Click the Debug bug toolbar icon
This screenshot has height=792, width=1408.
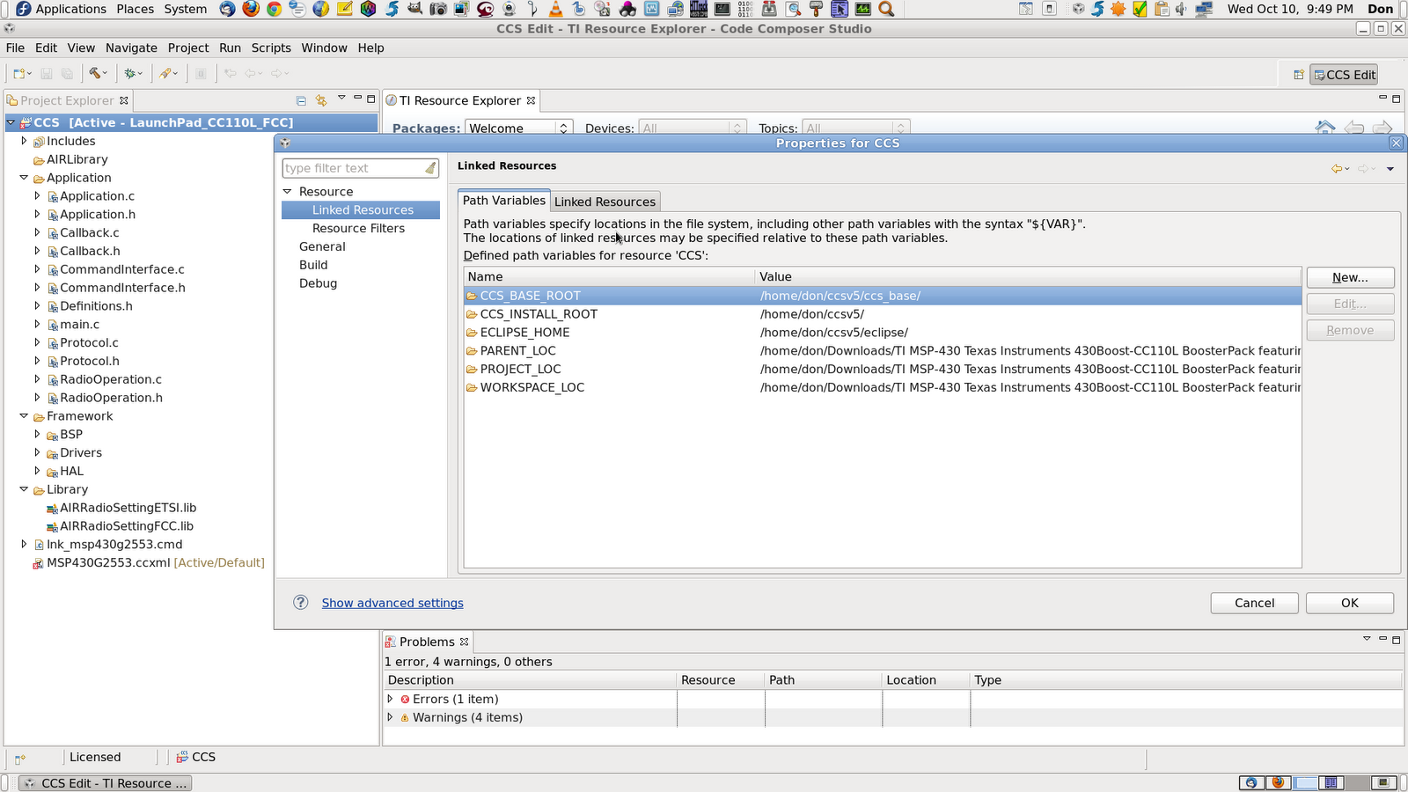point(130,74)
